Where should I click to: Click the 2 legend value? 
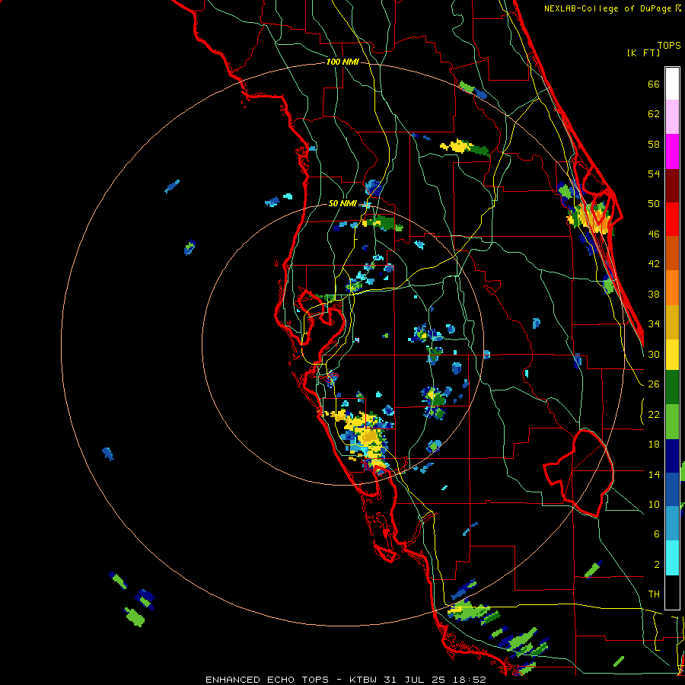tap(657, 564)
